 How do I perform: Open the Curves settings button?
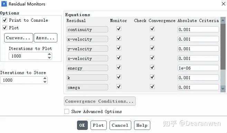click(x=19, y=38)
